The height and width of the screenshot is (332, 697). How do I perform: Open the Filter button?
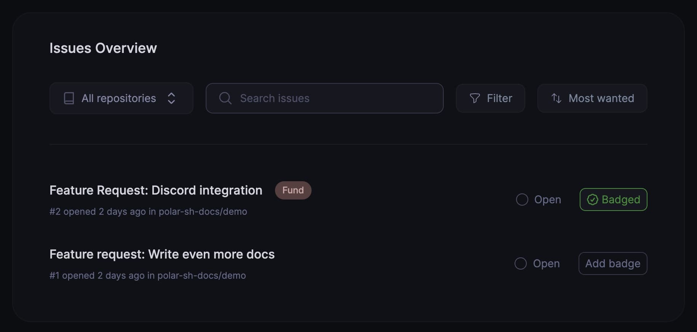pyautogui.click(x=491, y=98)
